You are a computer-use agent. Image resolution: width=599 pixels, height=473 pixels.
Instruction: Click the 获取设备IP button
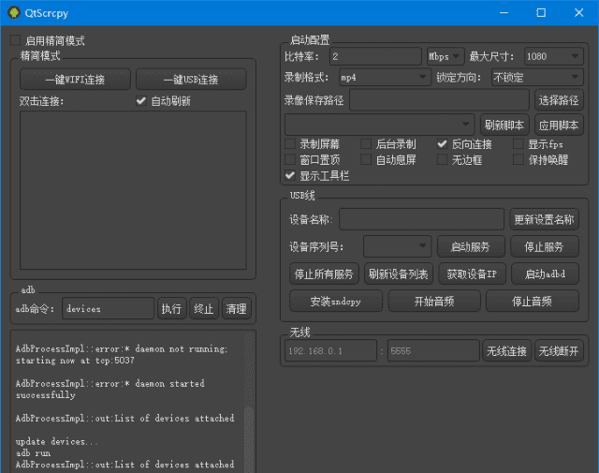472,273
